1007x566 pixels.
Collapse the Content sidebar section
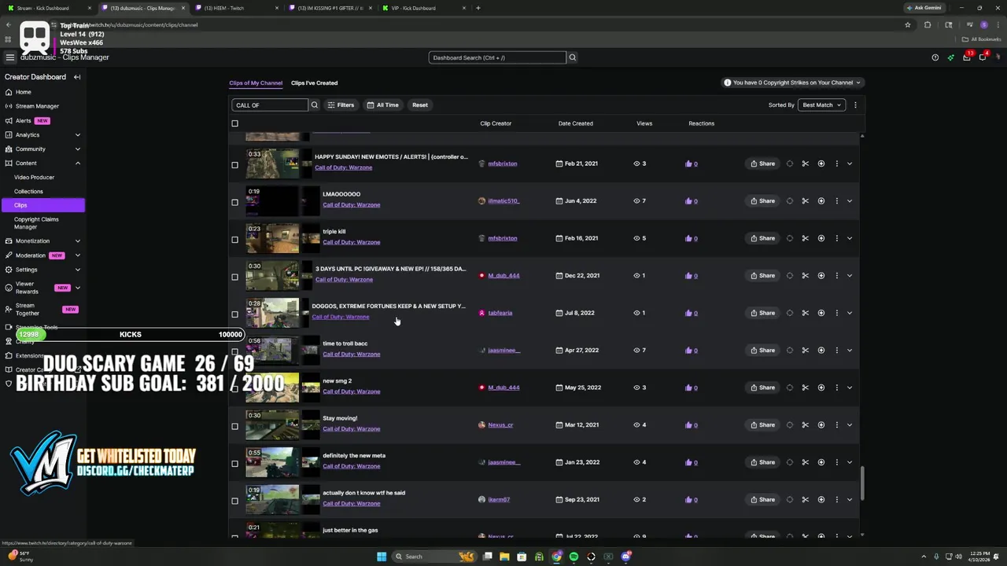pyautogui.click(x=77, y=163)
